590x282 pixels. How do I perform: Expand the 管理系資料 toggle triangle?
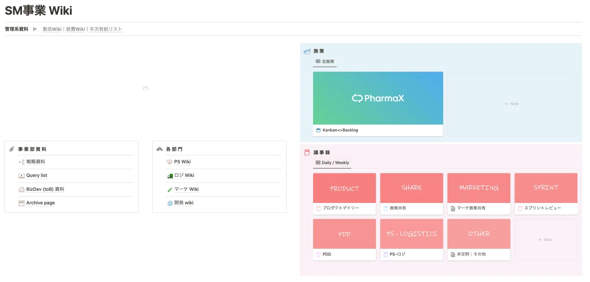tap(35, 29)
